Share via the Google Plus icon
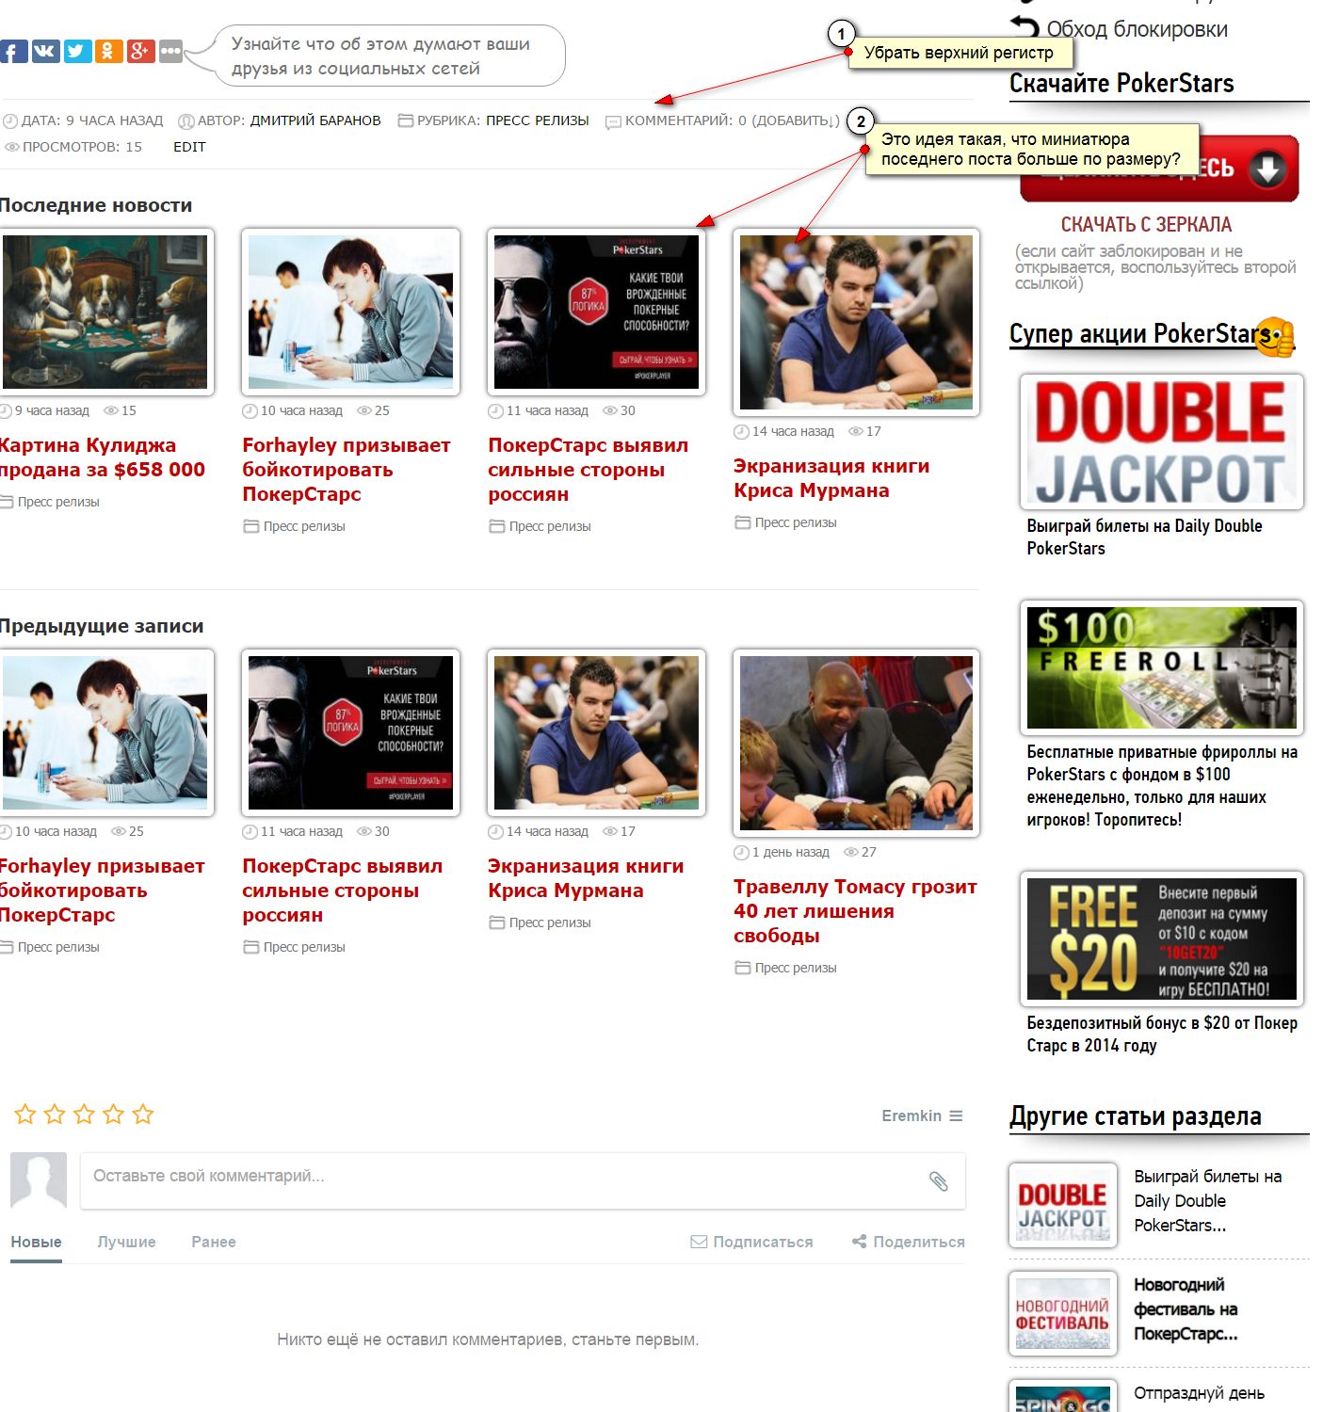 [140, 51]
